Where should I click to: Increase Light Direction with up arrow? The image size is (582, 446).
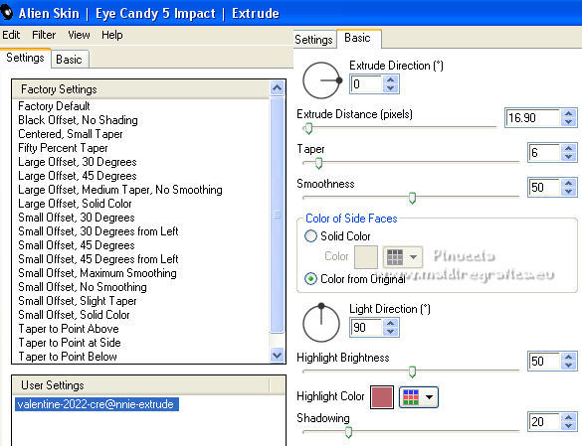pyautogui.click(x=390, y=323)
